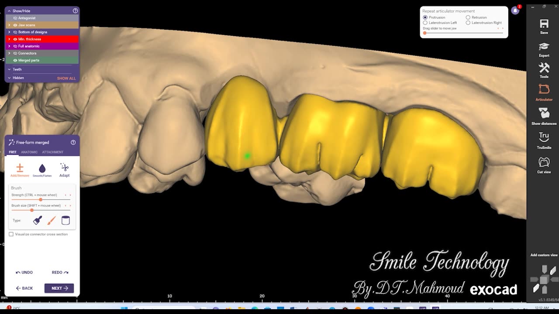Save the design using Save icon

point(544,26)
